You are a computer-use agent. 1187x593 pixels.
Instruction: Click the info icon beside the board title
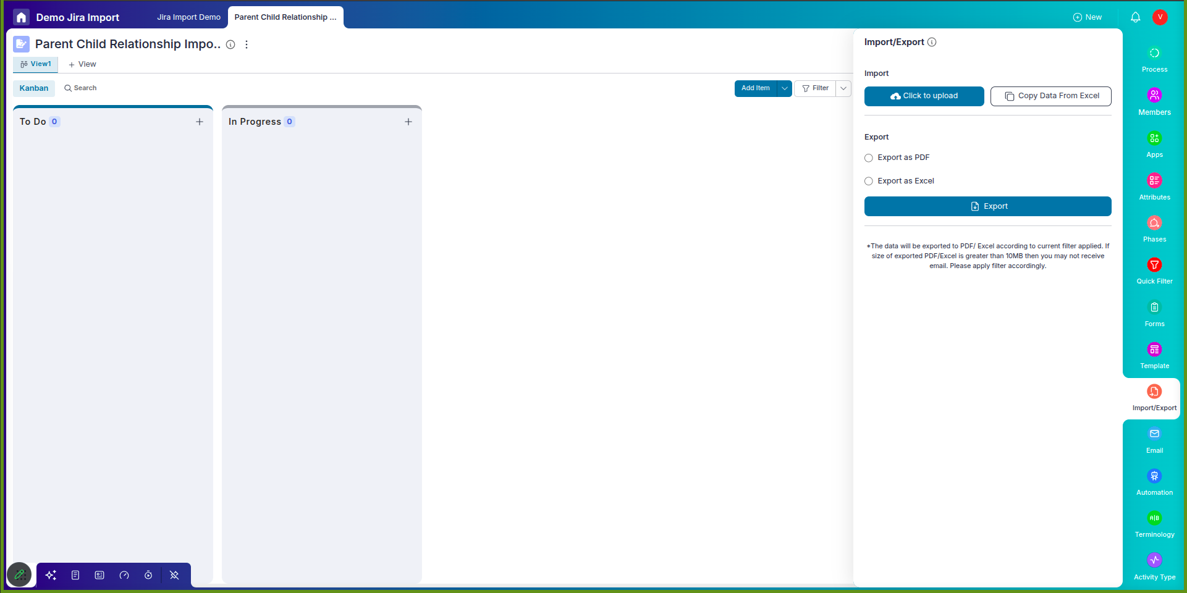230,44
